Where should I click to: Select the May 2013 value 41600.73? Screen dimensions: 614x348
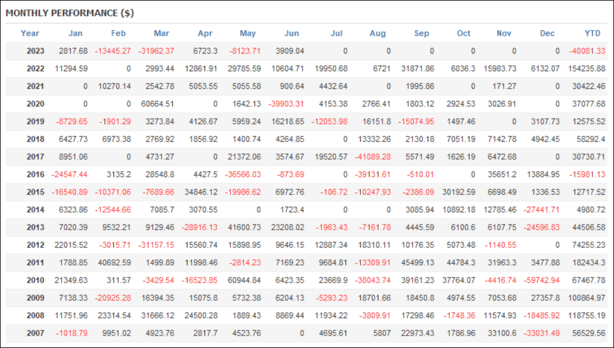click(x=242, y=227)
